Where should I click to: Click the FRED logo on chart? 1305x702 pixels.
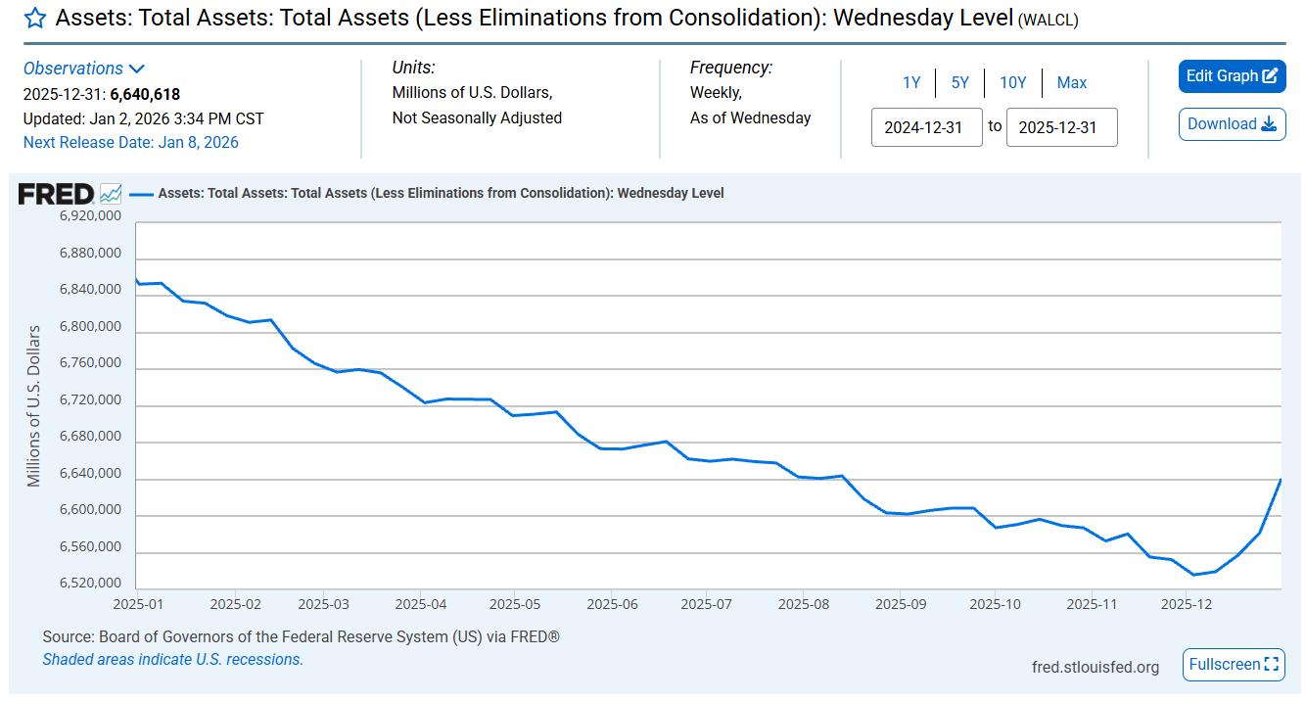pyautogui.click(x=56, y=194)
